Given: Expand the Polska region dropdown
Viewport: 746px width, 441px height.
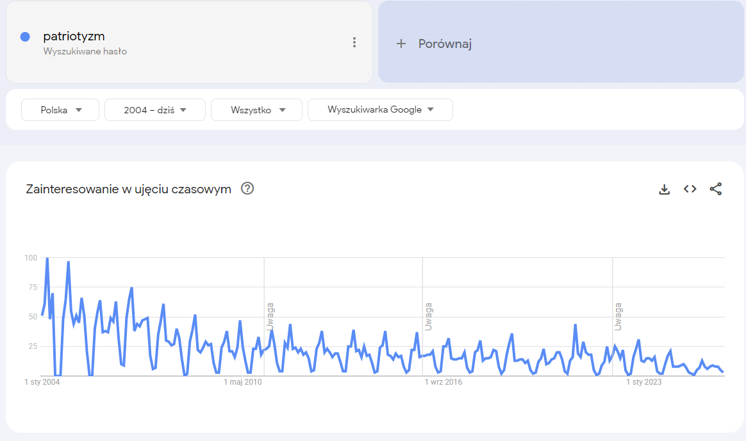Looking at the screenshot, I should (x=60, y=109).
